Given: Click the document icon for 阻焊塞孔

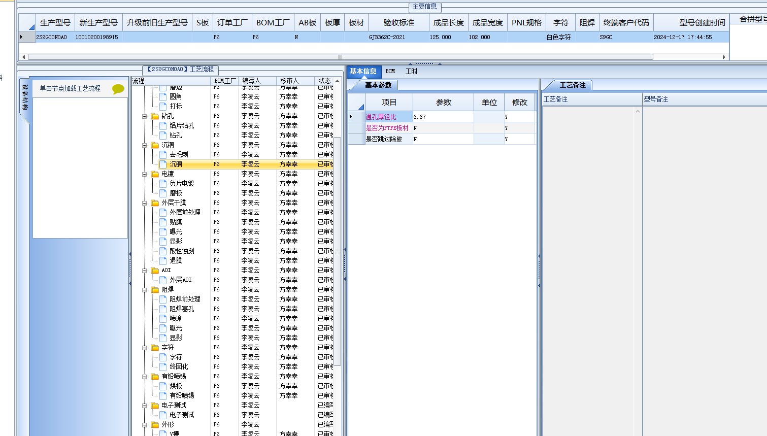Looking at the screenshot, I should (x=163, y=309).
